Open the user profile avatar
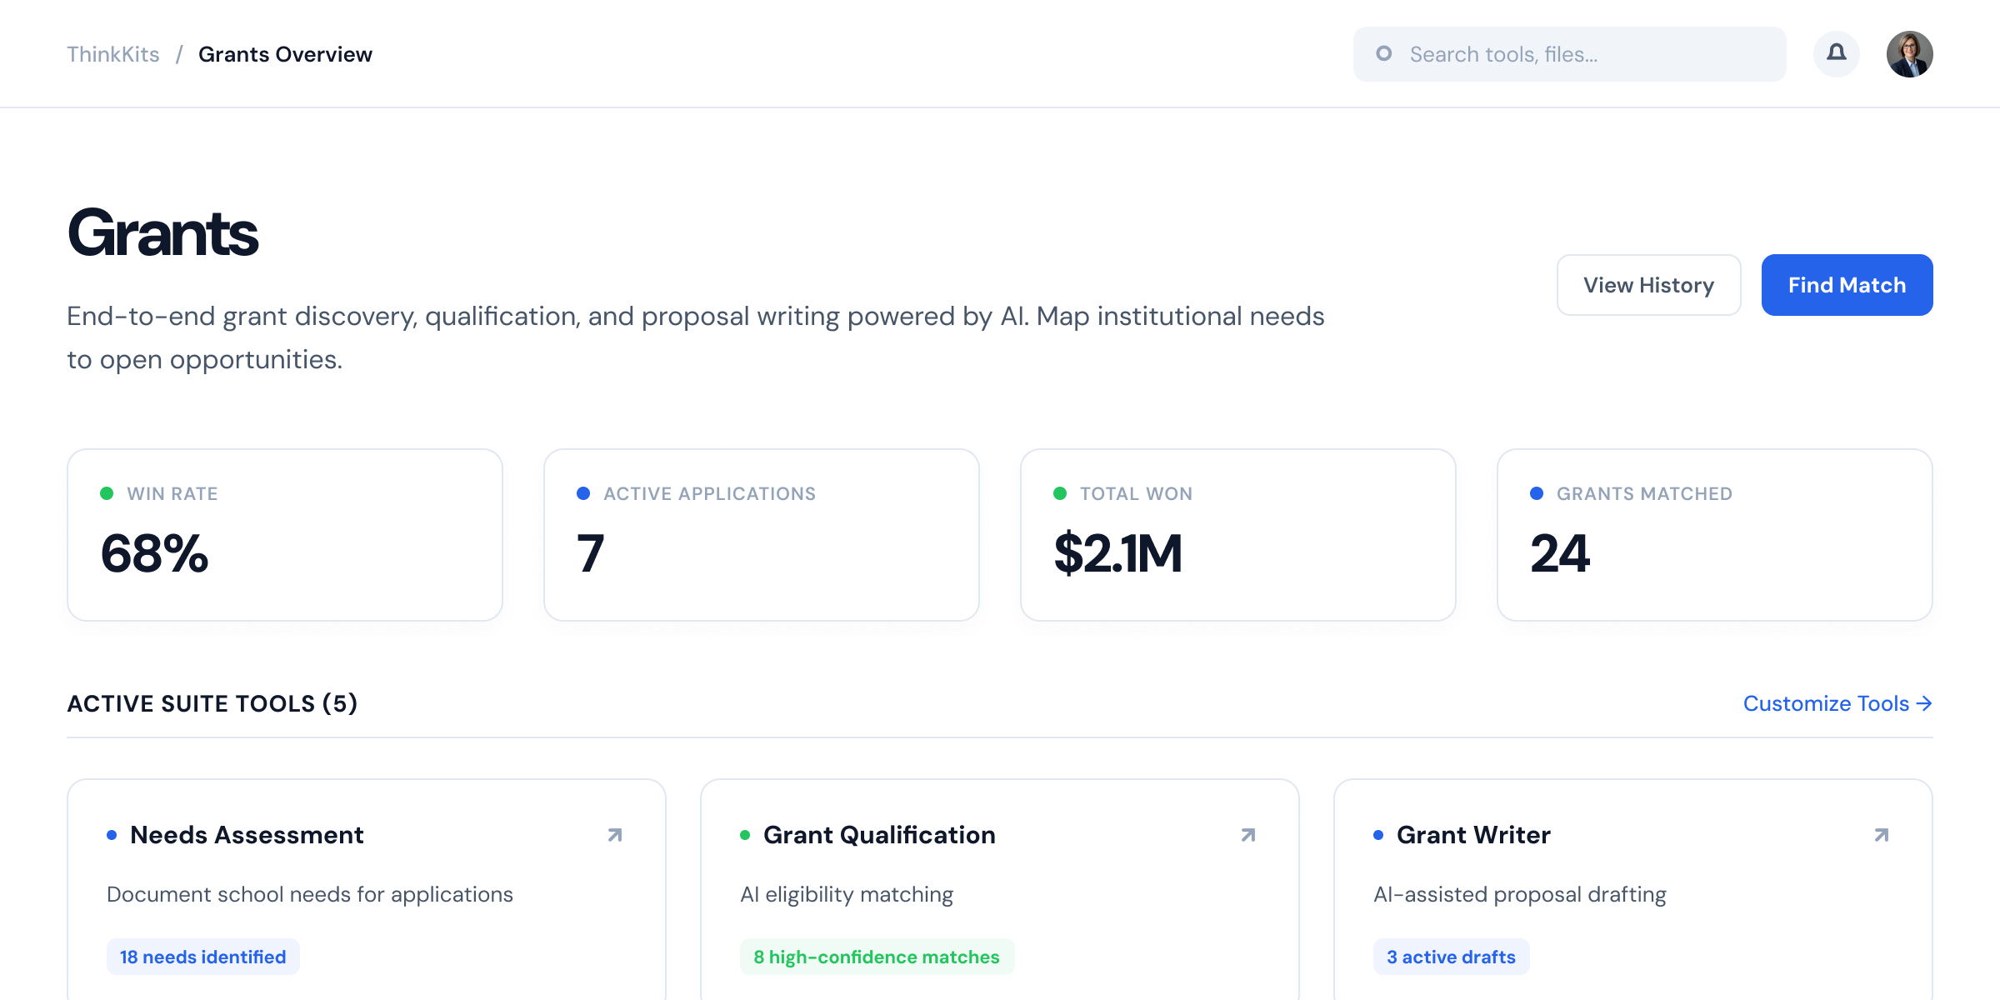Viewport: 2000px width, 1000px height. pyautogui.click(x=1910, y=54)
